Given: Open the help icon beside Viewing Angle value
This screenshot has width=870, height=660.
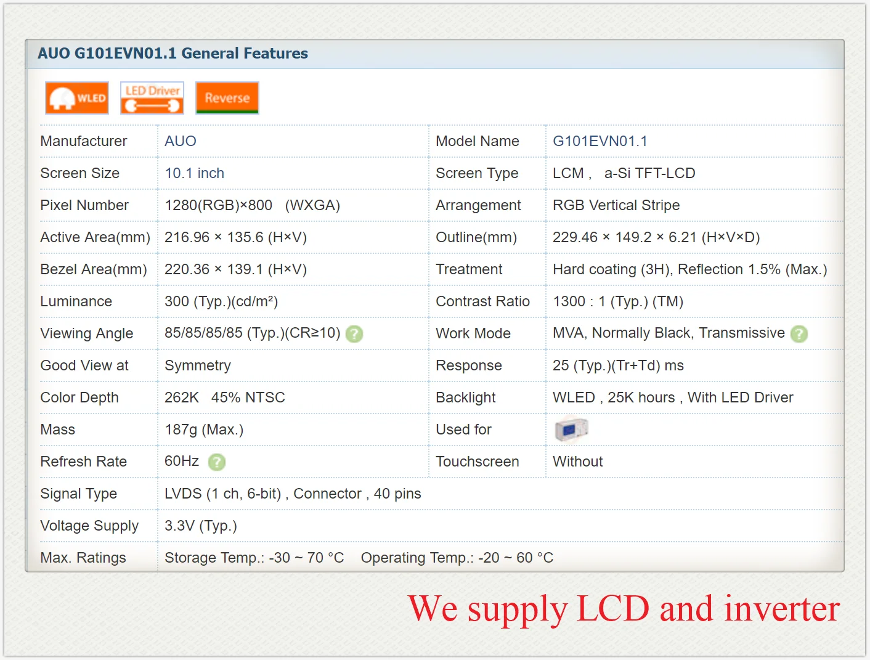Looking at the screenshot, I should coord(354,334).
